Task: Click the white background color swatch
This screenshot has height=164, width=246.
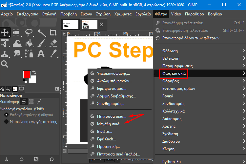Action: 33,80
